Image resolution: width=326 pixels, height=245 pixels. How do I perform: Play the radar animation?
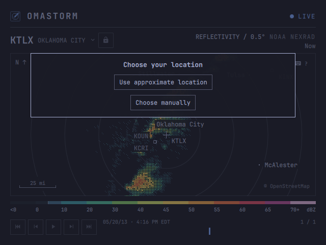click(53, 227)
